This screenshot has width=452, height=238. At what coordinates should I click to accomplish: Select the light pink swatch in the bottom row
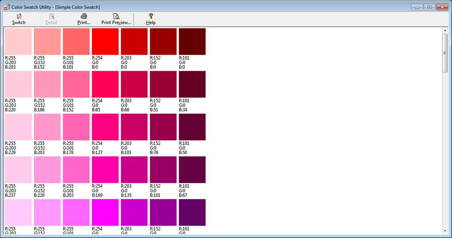pyautogui.click(x=18, y=212)
